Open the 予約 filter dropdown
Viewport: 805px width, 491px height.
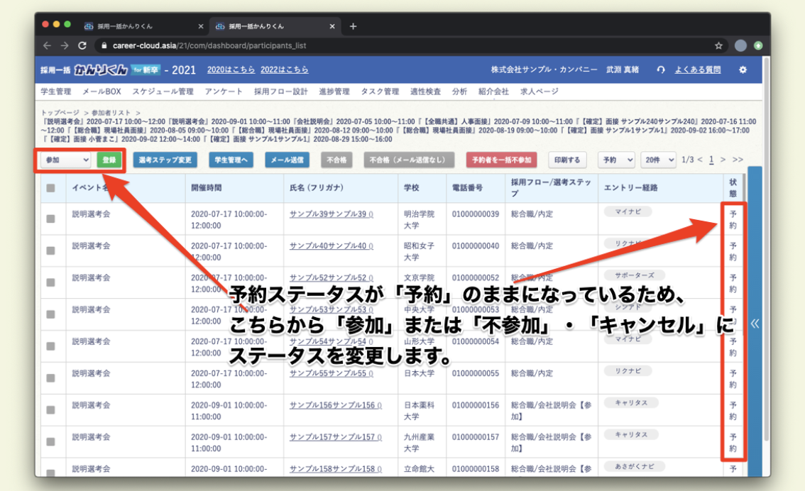[x=615, y=160]
